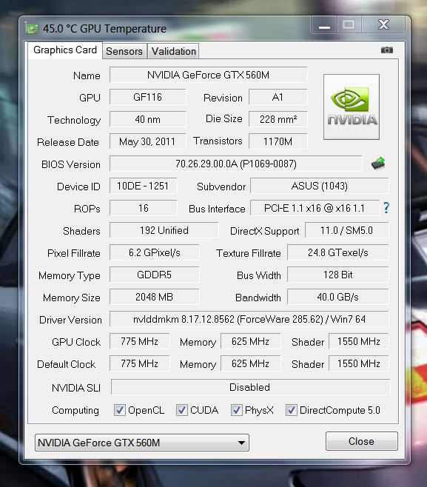Click the NVIDIA SLI field showing Disabled

pyautogui.click(x=250, y=387)
